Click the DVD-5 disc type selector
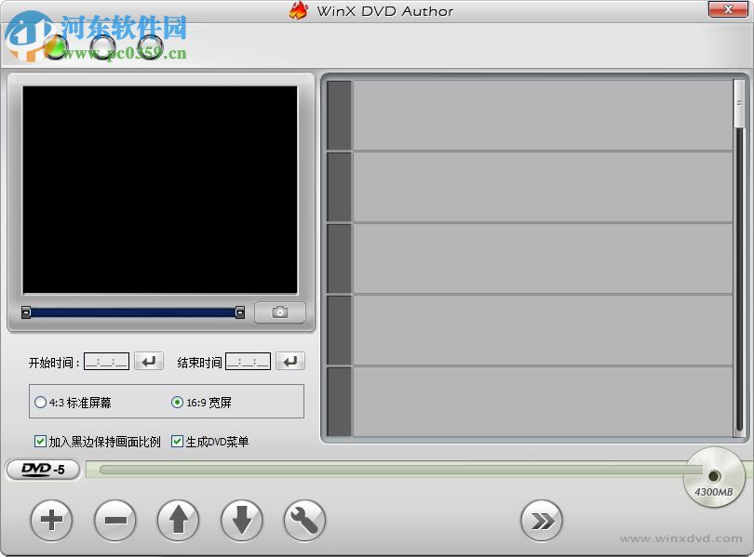The width and height of the screenshot is (754, 557). point(42,471)
